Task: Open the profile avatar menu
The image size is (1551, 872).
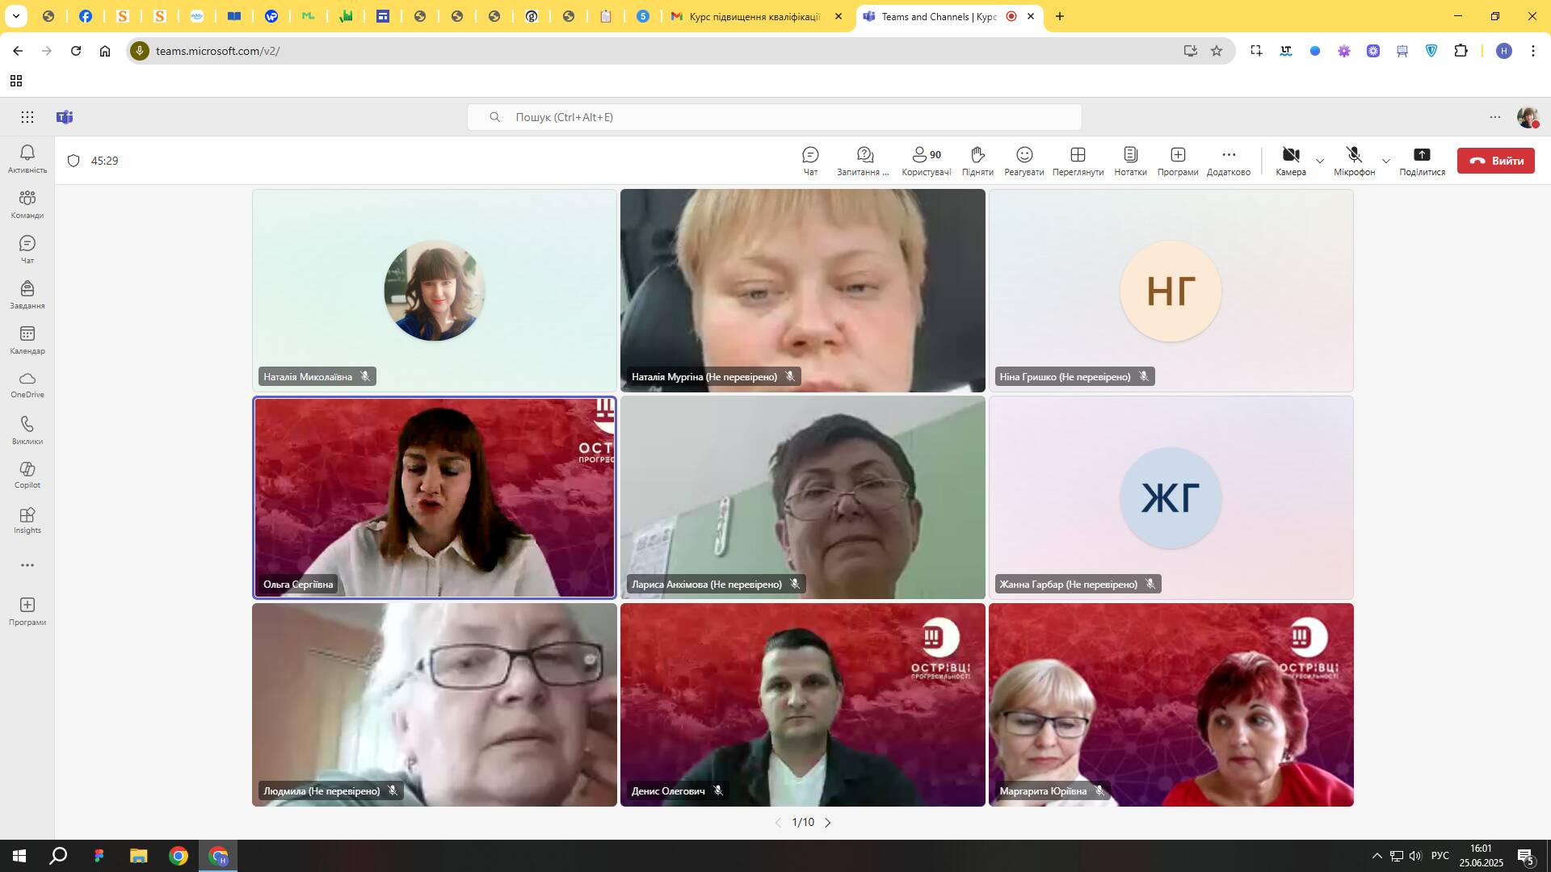Action: (x=1528, y=117)
